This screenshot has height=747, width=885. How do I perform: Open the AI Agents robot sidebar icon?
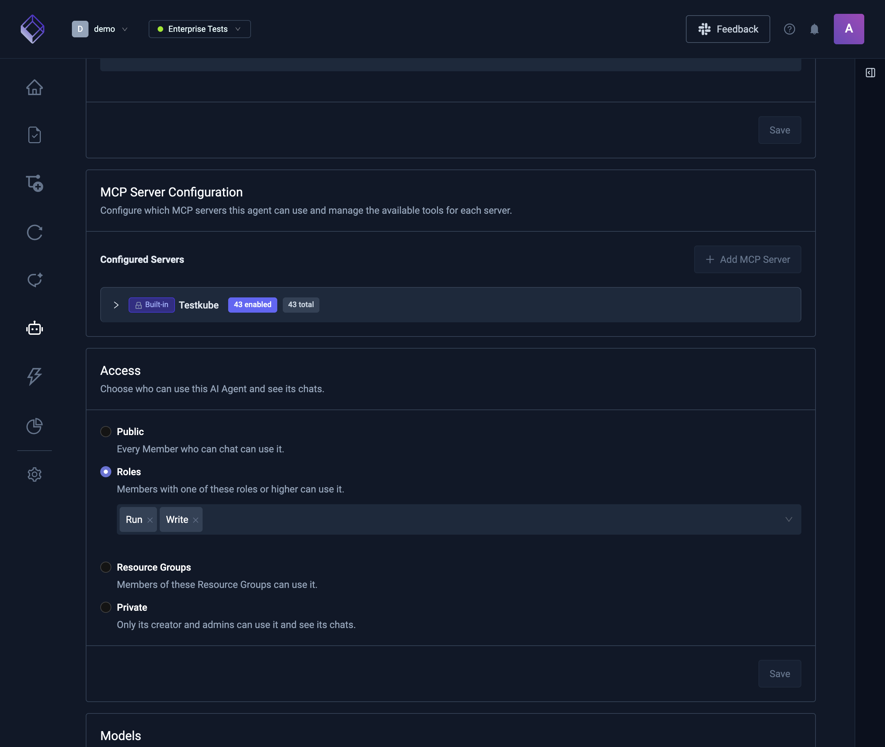coord(34,328)
